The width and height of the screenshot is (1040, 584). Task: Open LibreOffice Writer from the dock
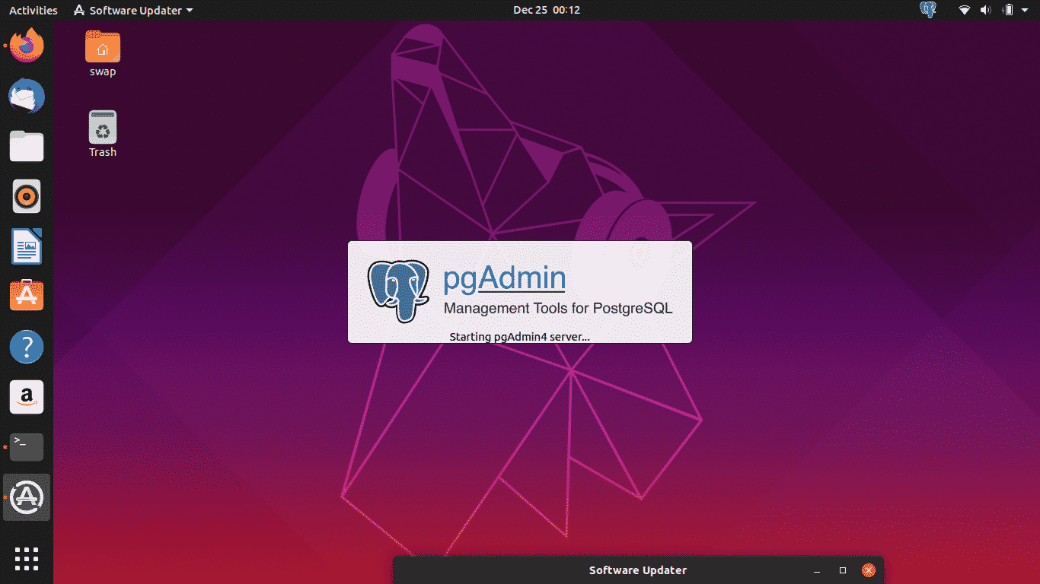(27, 246)
